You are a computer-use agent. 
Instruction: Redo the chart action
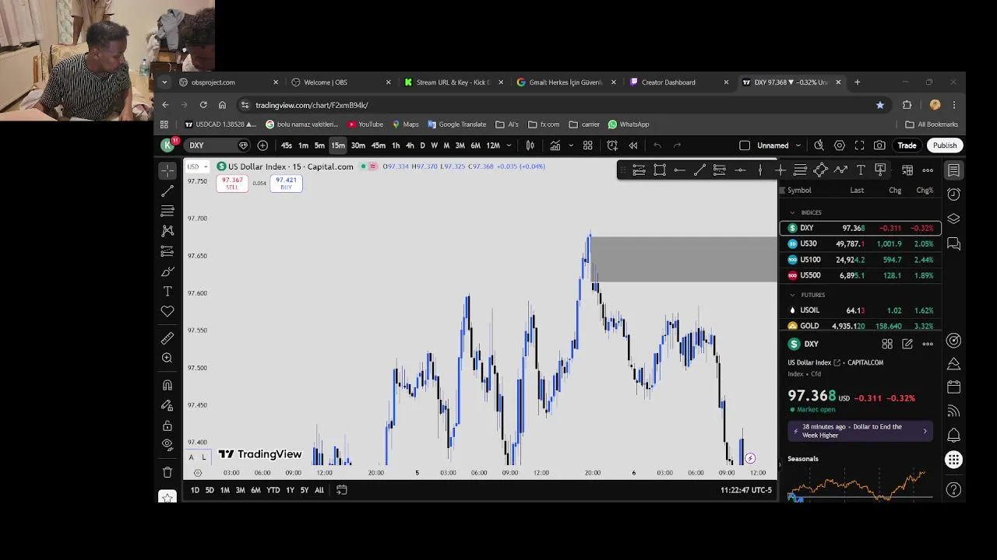pyautogui.click(x=677, y=145)
